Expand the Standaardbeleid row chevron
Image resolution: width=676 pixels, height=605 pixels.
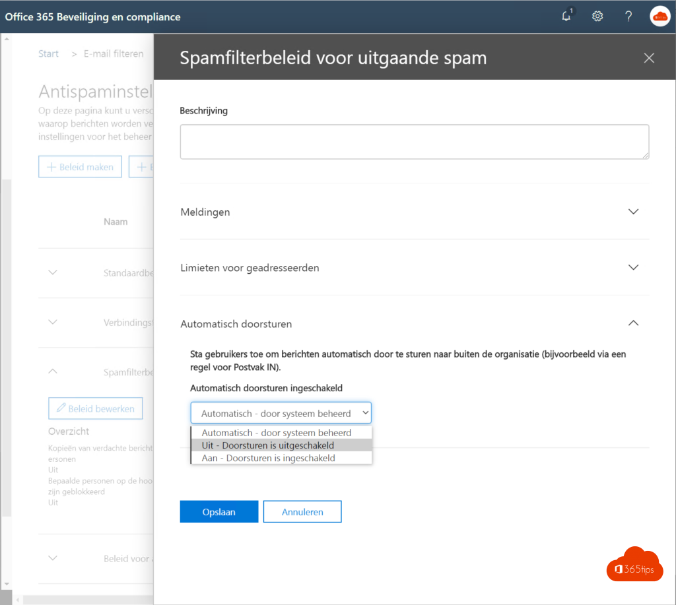53,272
